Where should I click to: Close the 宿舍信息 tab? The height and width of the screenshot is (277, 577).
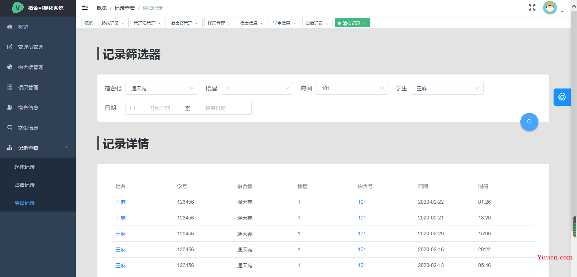tap(261, 23)
